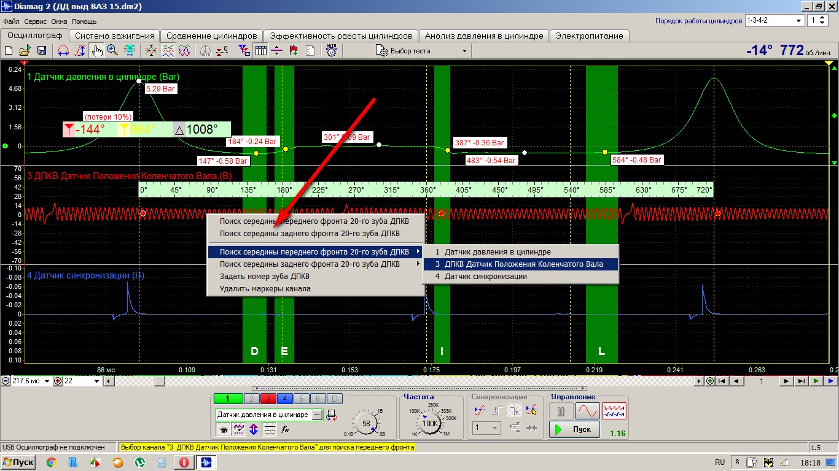Click the vertical shift arrows icon
The image size is (839, 471).
(x=254, y=429)
